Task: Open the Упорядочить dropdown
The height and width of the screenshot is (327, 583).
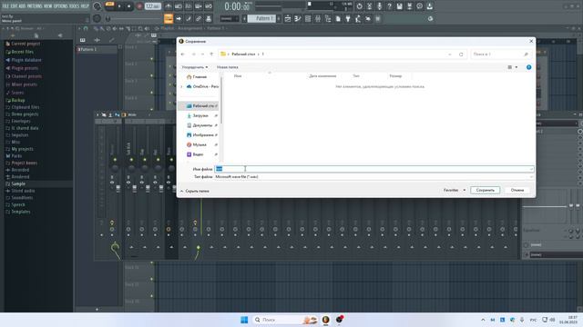Action: pyautogui.click(x=194, y=67)
